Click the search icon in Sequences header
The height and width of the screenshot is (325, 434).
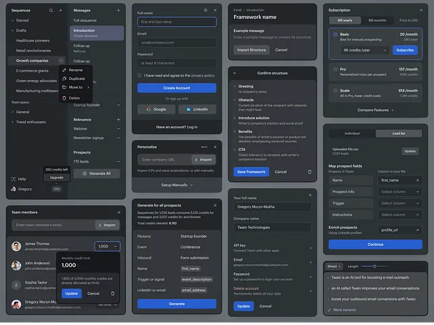[x=51, y=11]
